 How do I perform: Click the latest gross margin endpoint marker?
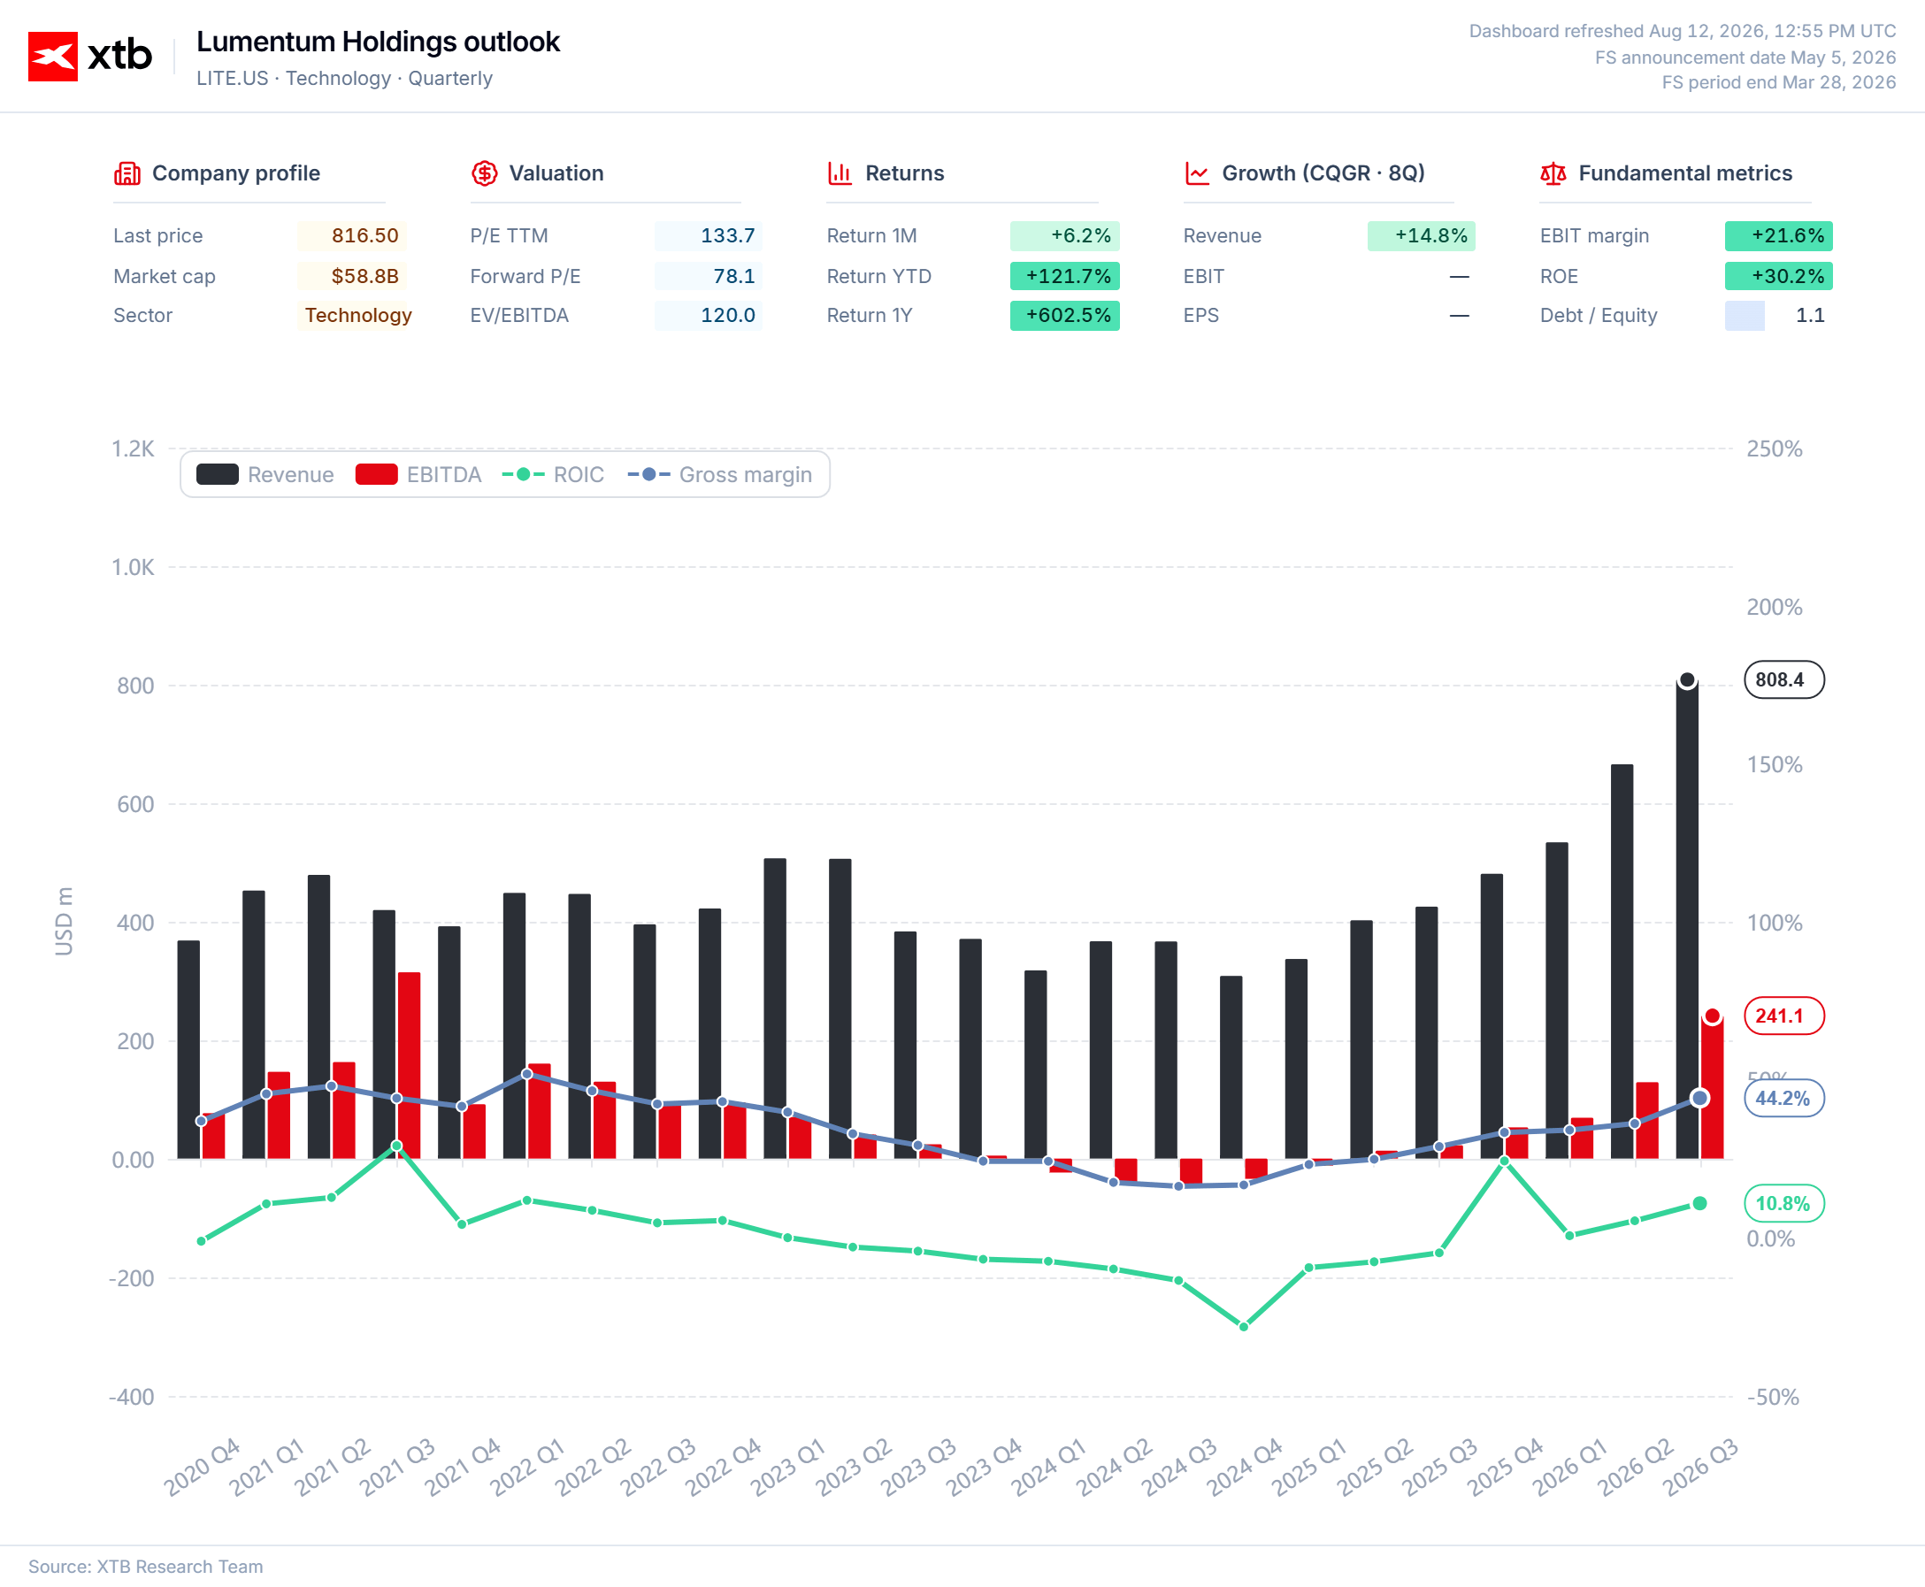point(1699,1098)
